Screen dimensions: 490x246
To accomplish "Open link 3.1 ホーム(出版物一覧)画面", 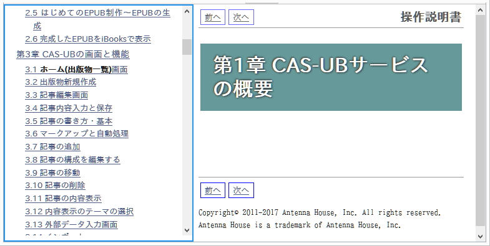I will (x=76, y=69).
